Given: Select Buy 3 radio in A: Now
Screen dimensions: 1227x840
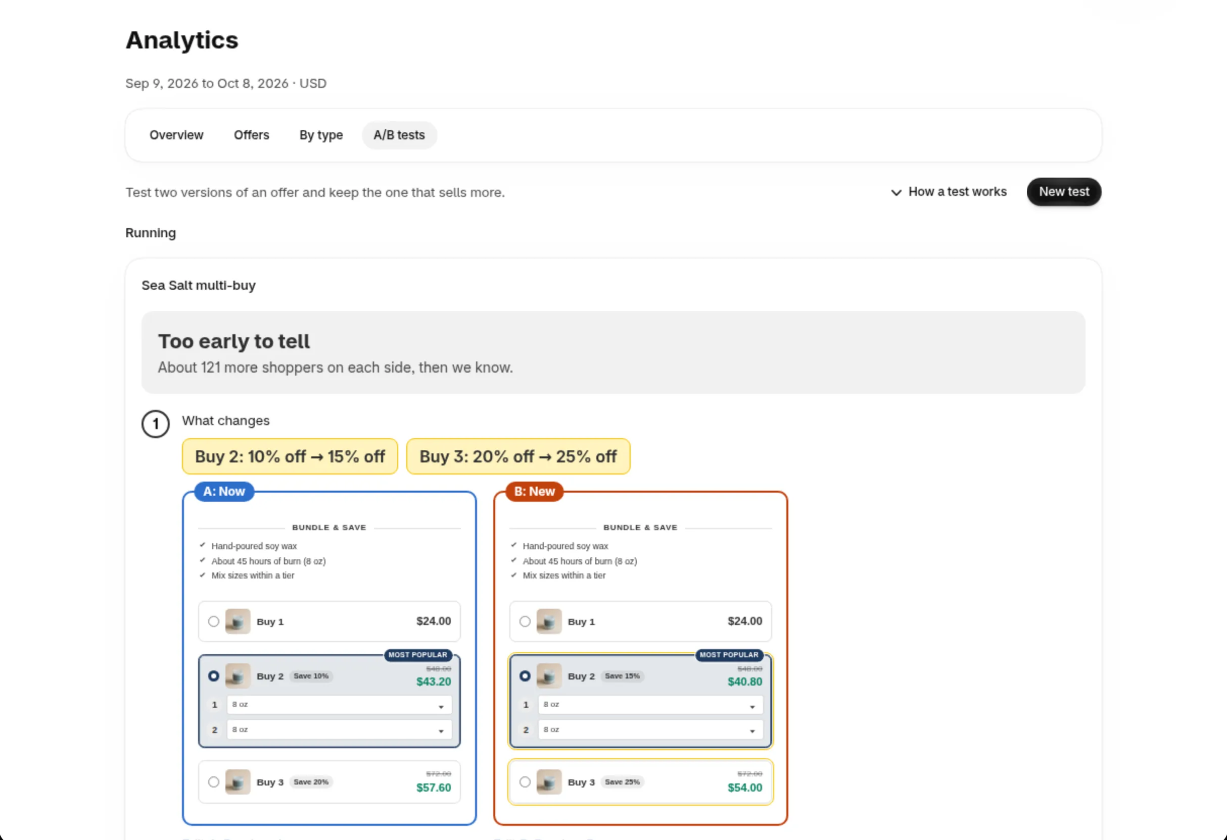Looking at the screenshot, I should pos(213,781).
